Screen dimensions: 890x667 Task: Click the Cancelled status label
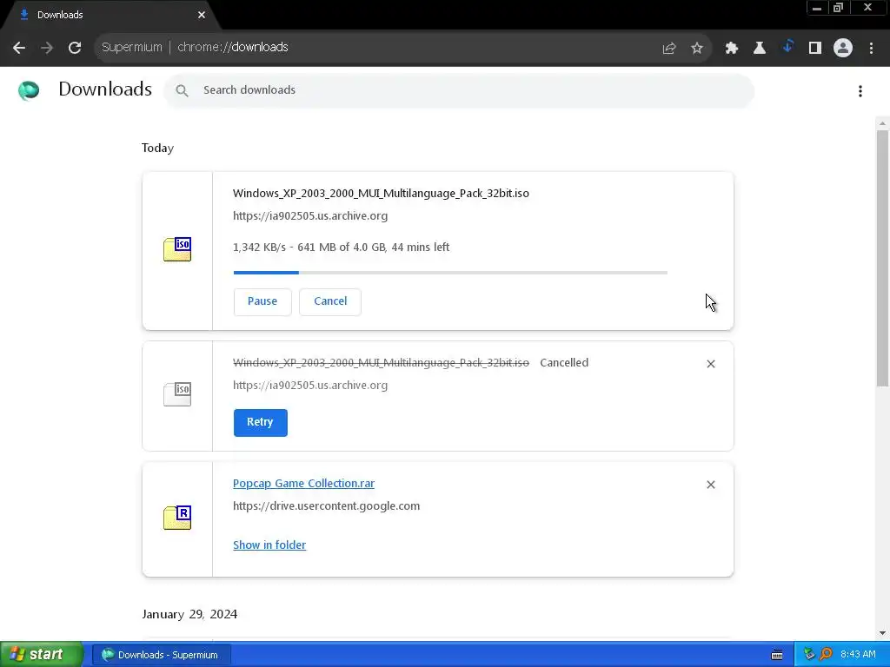pos(563,363)
